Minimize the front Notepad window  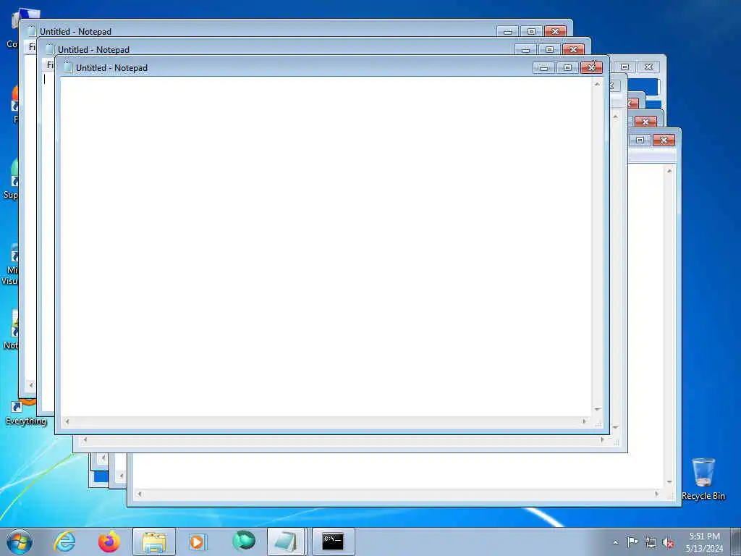pos(544,67)
